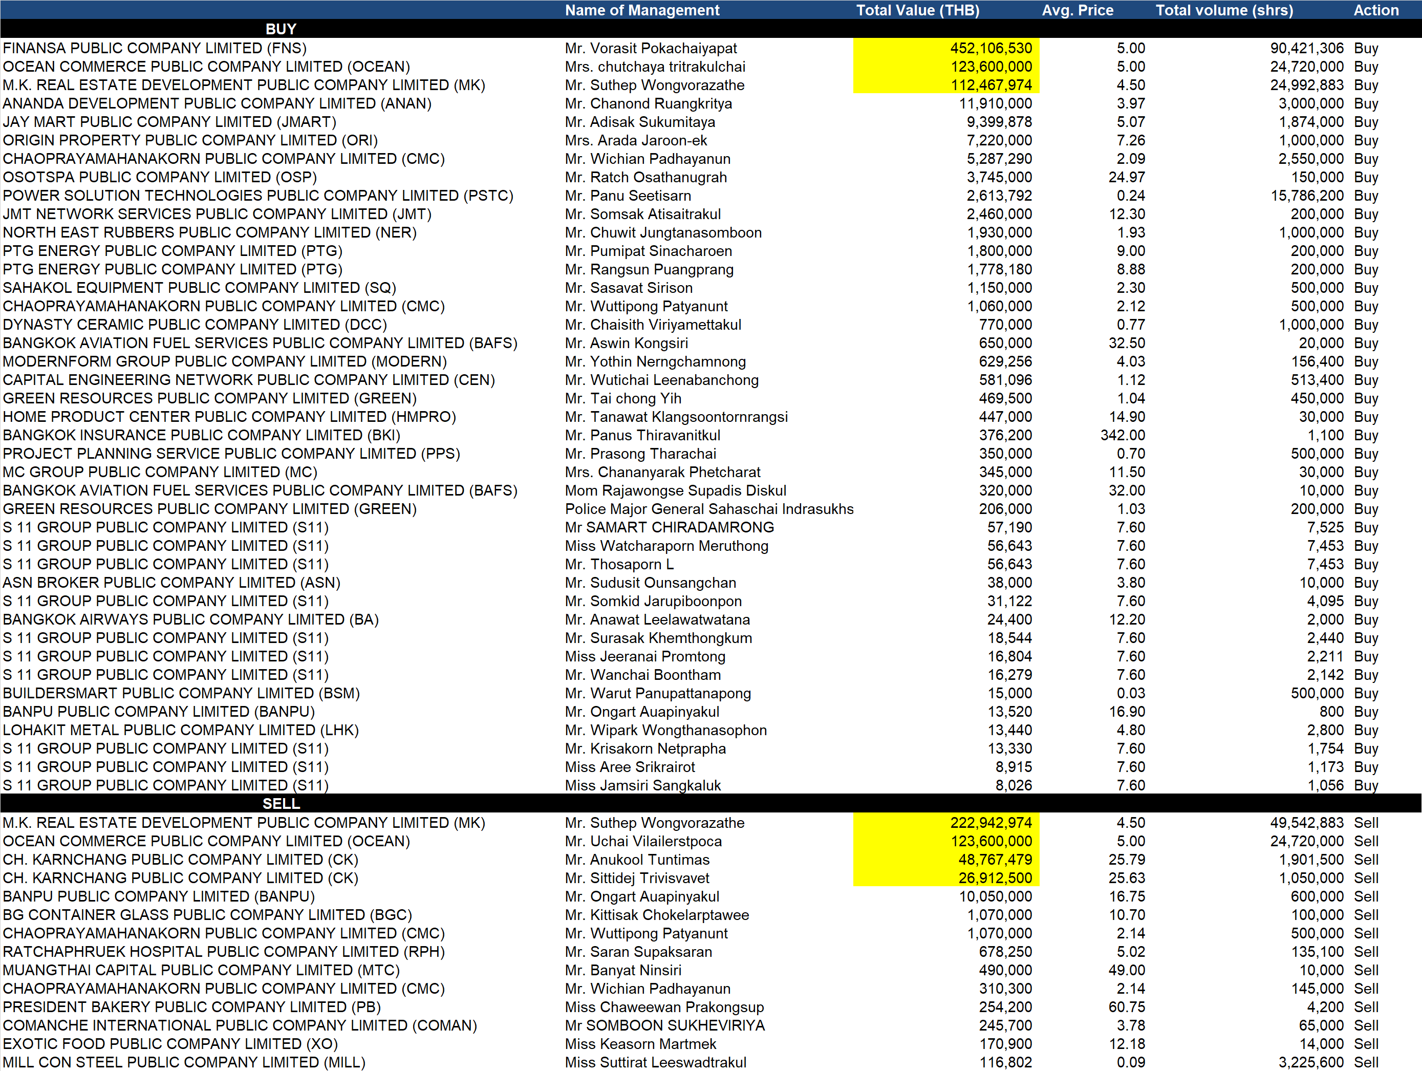Click Mr SOMBOON SUKHEVIRIYA cell
The height and width of the screenshot is (1071, 1422).
(x=665, y=1025)
